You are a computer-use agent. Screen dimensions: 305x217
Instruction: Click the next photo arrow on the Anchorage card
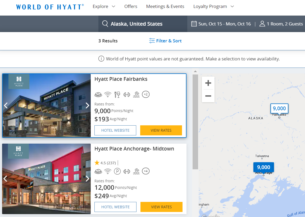(x=87, y=179)
